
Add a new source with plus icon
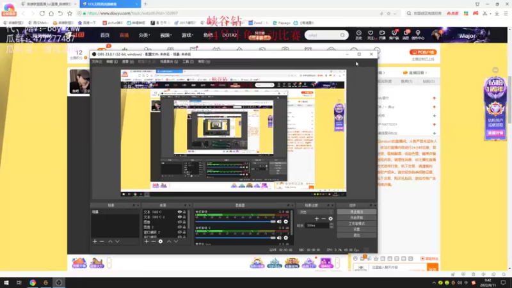point(147,241)
